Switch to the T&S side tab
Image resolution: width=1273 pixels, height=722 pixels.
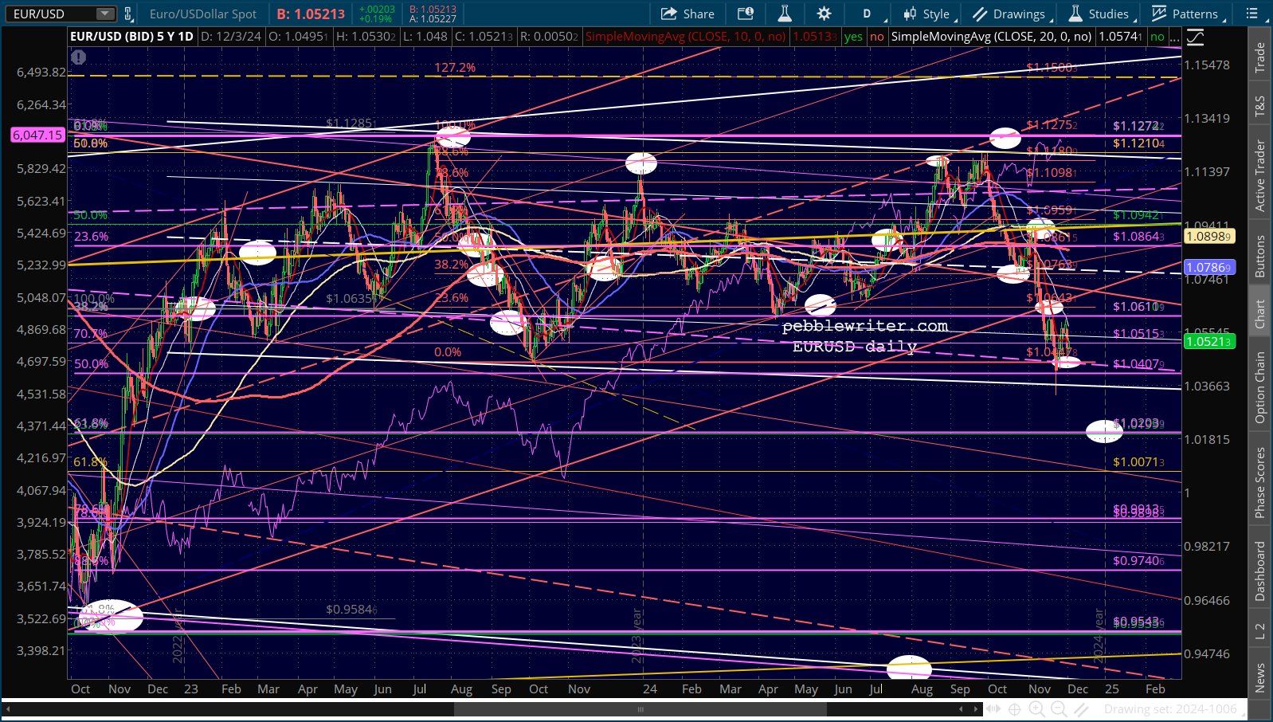coord(1259,106)
